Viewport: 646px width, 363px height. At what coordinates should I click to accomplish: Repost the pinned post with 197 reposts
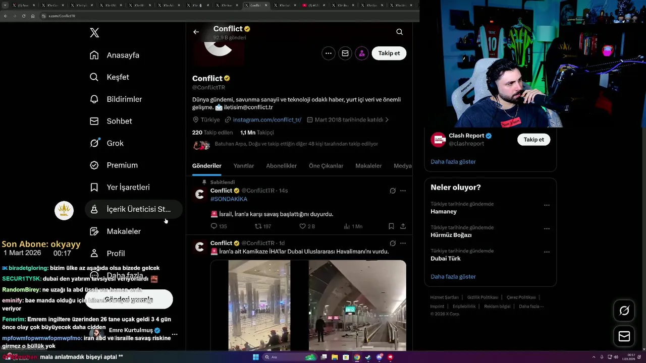263,226
